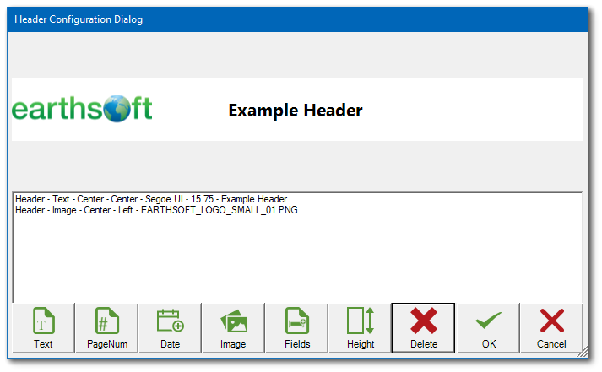Click the green checkmark OK icon
The height and width of the screenshot is (372, 602).
click(x=489, y=321)
